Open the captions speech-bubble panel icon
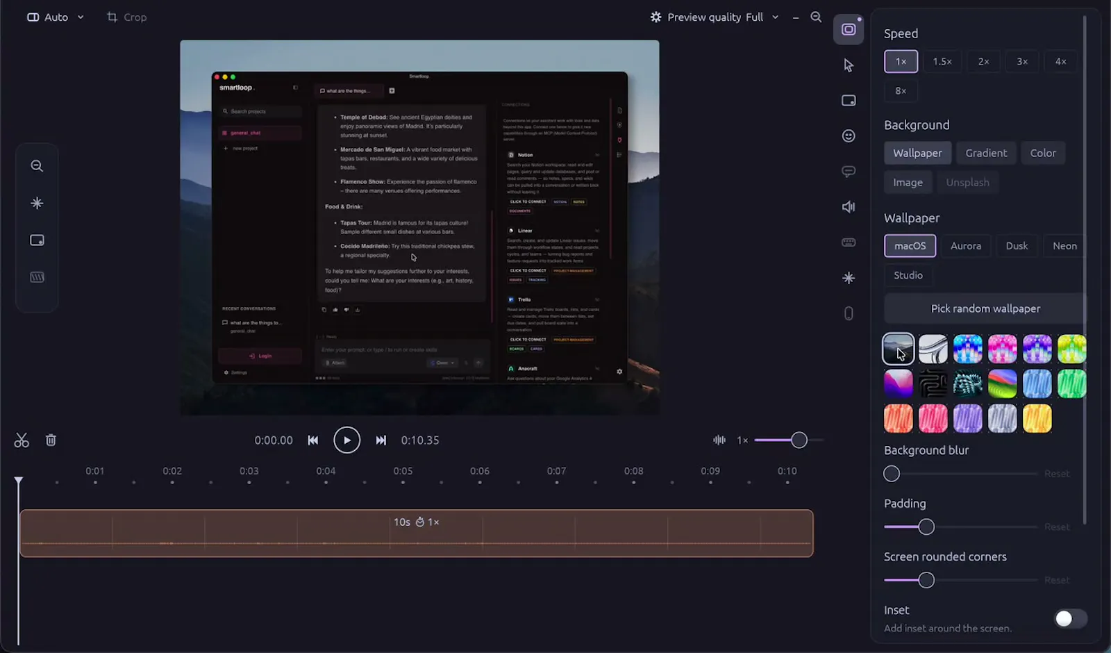Image resolution: width=1111 pixels, height=653 pixels. [848, 172]
